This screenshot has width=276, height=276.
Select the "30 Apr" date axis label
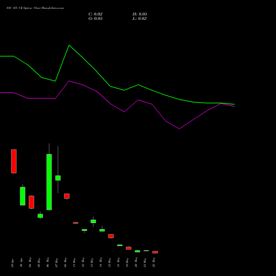click(x=22, y=262)
